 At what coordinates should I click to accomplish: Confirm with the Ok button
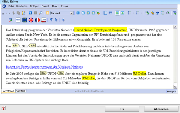122,109
